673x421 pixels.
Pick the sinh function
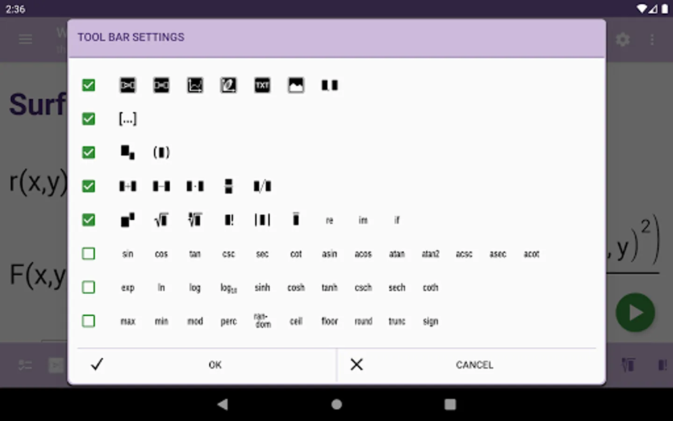click(262, 287)
